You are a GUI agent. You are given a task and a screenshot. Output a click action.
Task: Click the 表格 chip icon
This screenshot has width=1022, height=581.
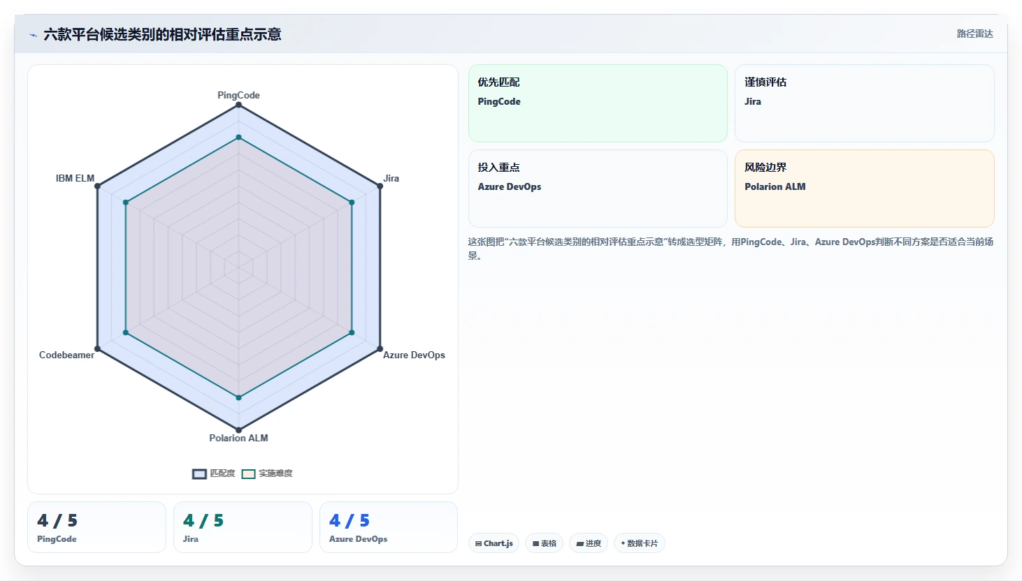point(536,543)
